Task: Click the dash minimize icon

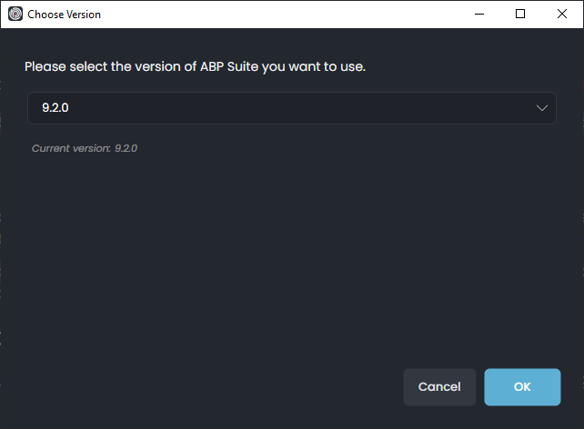Action: [x=478, y=15]
